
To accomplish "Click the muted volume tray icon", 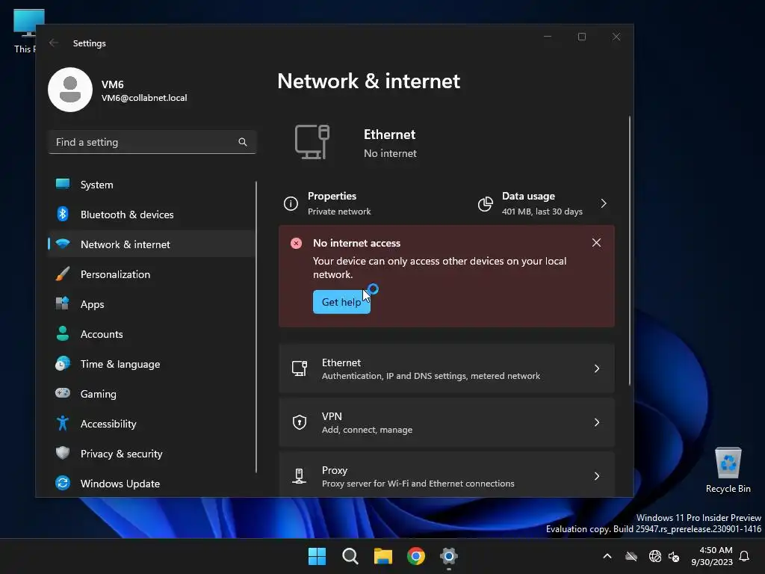I will 674,556.
